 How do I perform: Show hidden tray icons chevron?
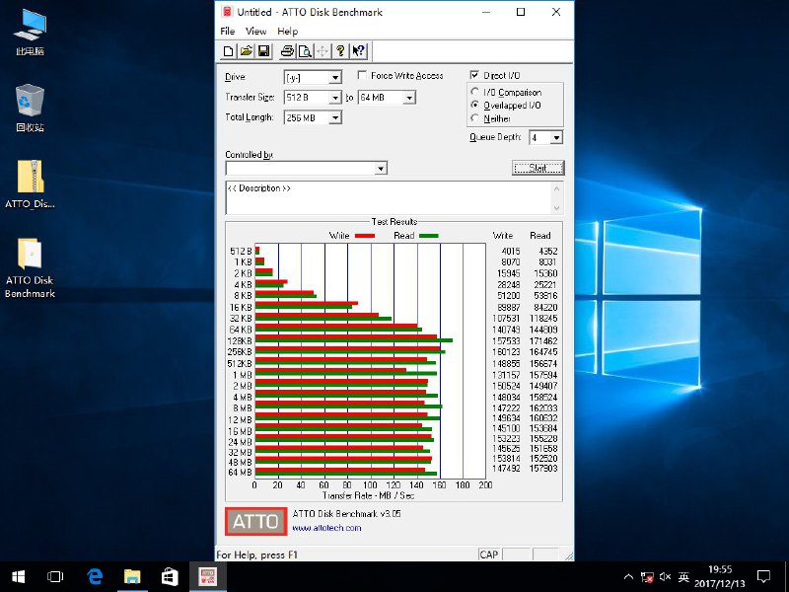[628, 577]
